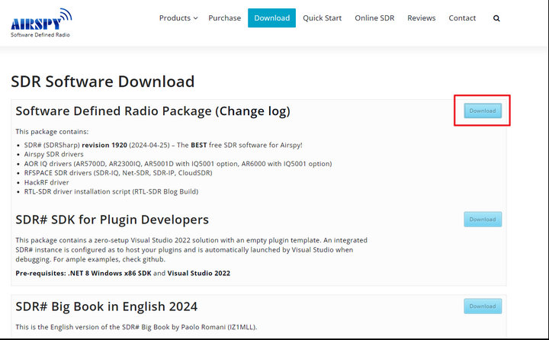Click Software Defined Radio tagline under logo

(x=40, y=34)
